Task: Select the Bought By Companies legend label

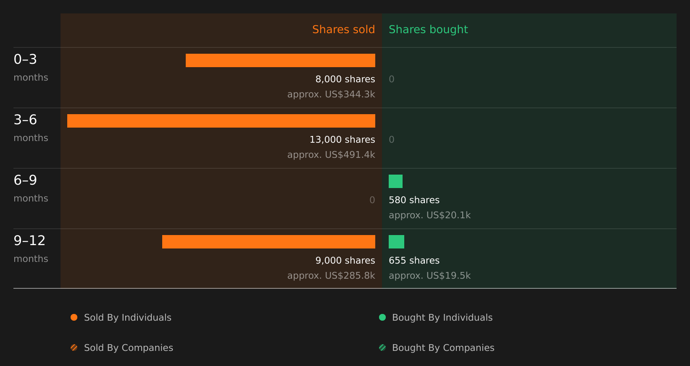Action: 443,348
